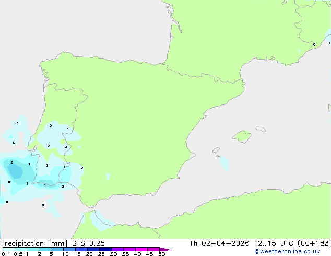Click the '35' legend scale label

click(x=125, y=254)
